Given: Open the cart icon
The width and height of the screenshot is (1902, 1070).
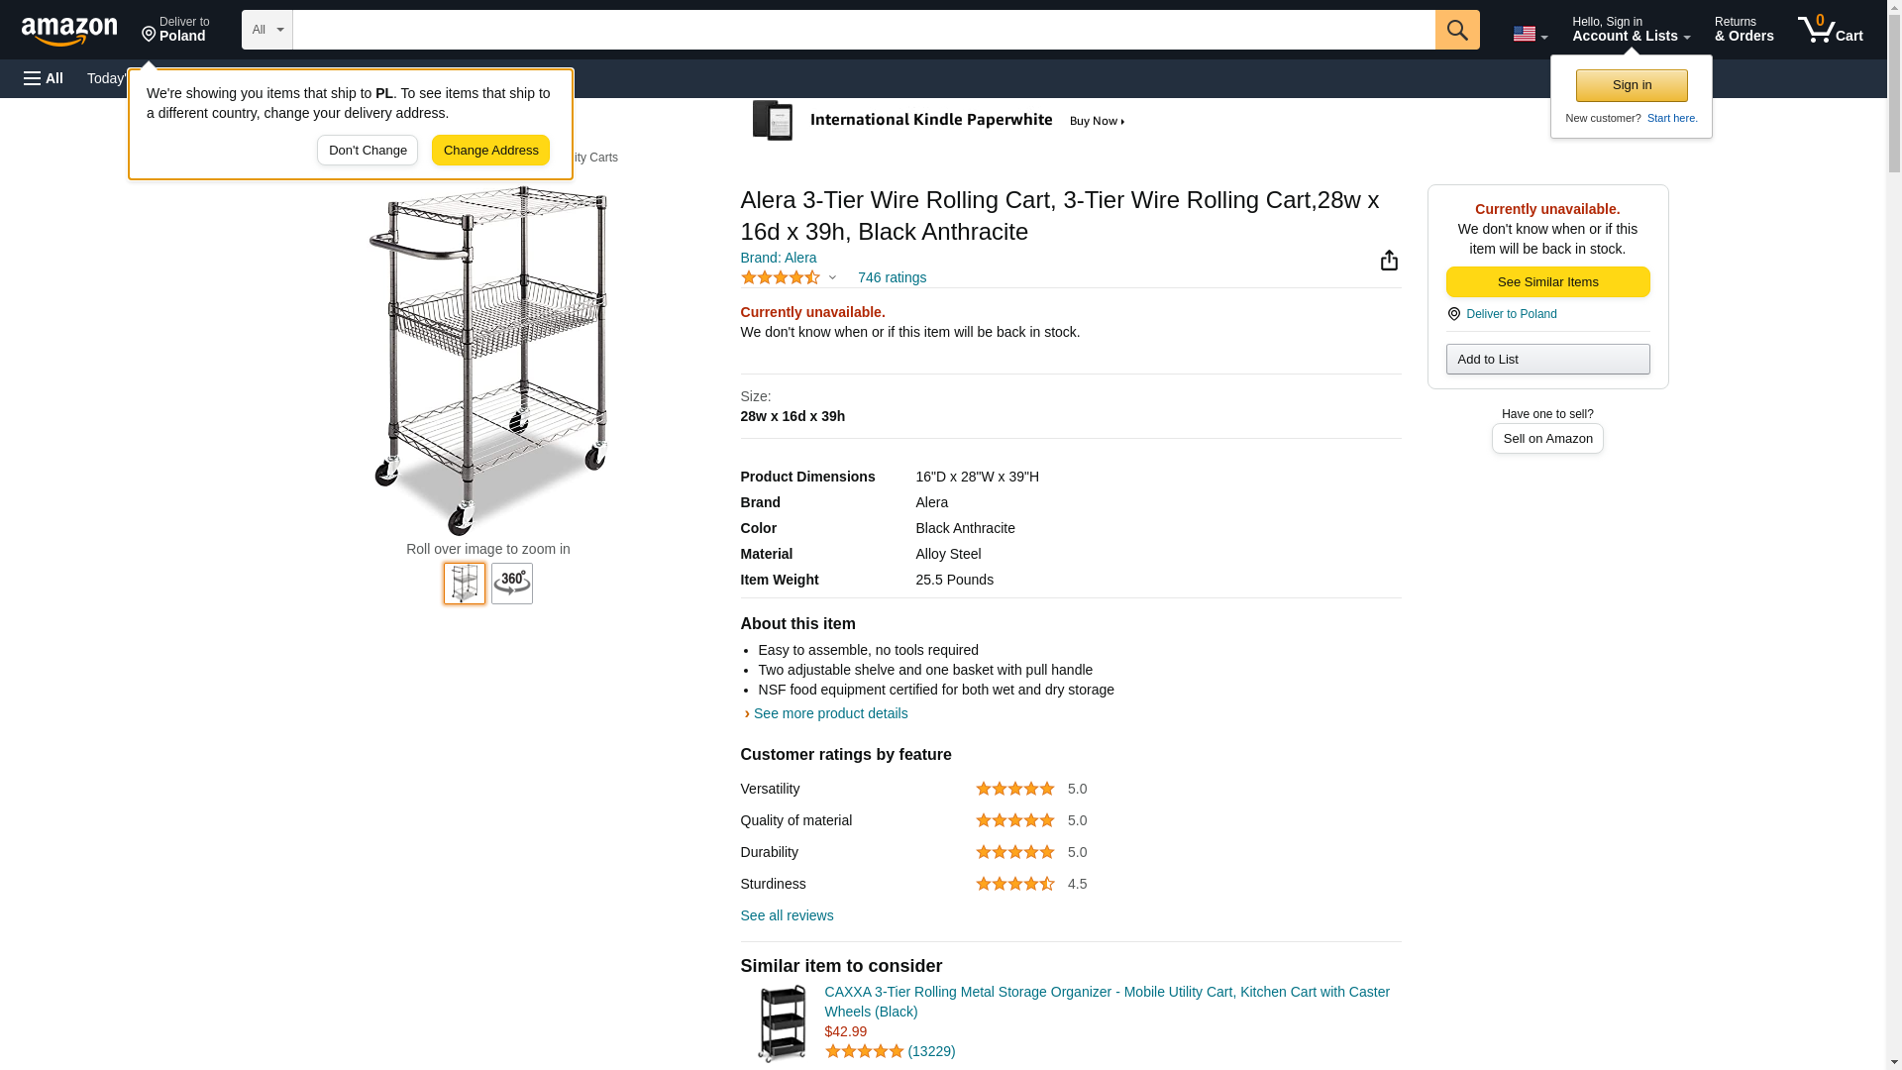Looking at the screenshot, I should pyautogui.click(x=1830, y=30).
